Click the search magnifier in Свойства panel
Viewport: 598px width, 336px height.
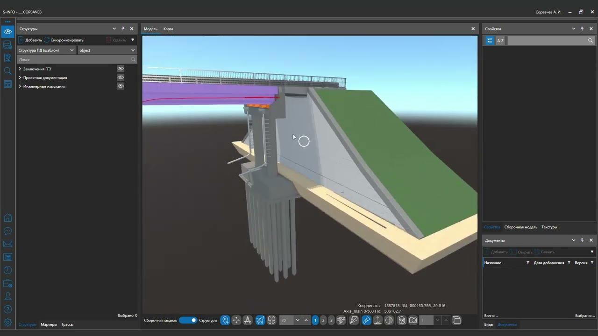point(591,41)
